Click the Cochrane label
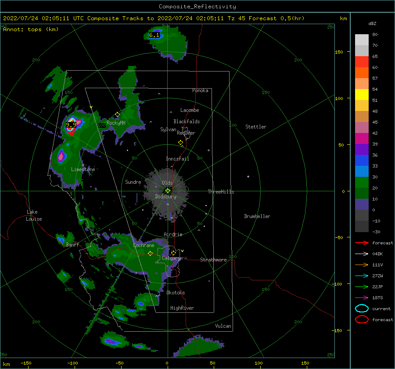Viewport: 395px width, 369px height. (144, 245)
